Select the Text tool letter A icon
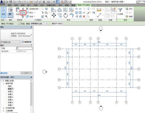145x113 pixels. pyautogui.click(x=44, y=2)
